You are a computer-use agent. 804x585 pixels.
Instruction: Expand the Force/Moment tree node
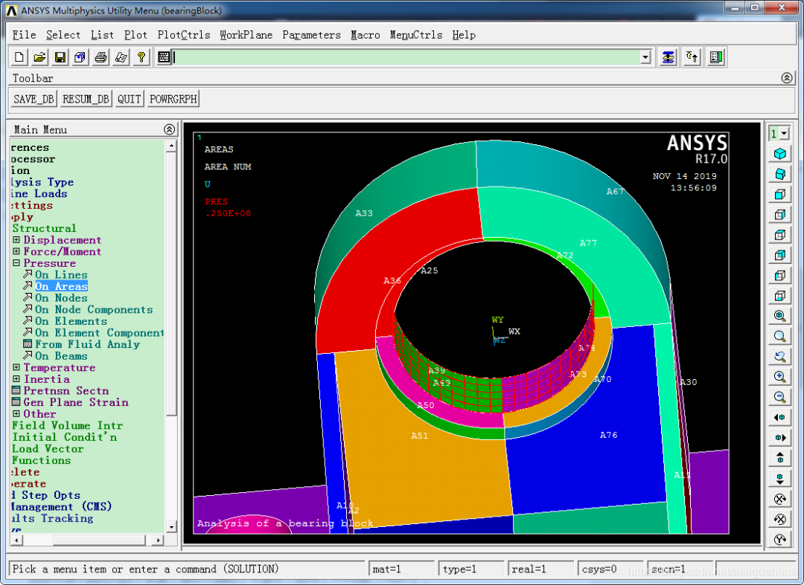(x=16, y=251)
